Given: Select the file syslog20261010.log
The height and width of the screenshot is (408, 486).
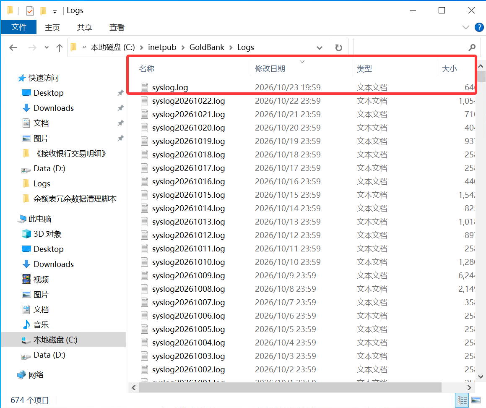Looking at the screenshot, I should pyautogui.click(x=188, y=262).
